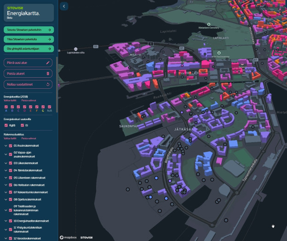The height and width of the screenshot is (241, 287).
Task: Expand 03 Liikerakennukset category
Action: click(6, 163)
